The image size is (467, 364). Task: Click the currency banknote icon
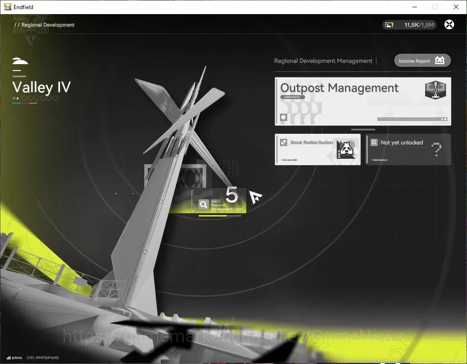(x=389, y=25)
